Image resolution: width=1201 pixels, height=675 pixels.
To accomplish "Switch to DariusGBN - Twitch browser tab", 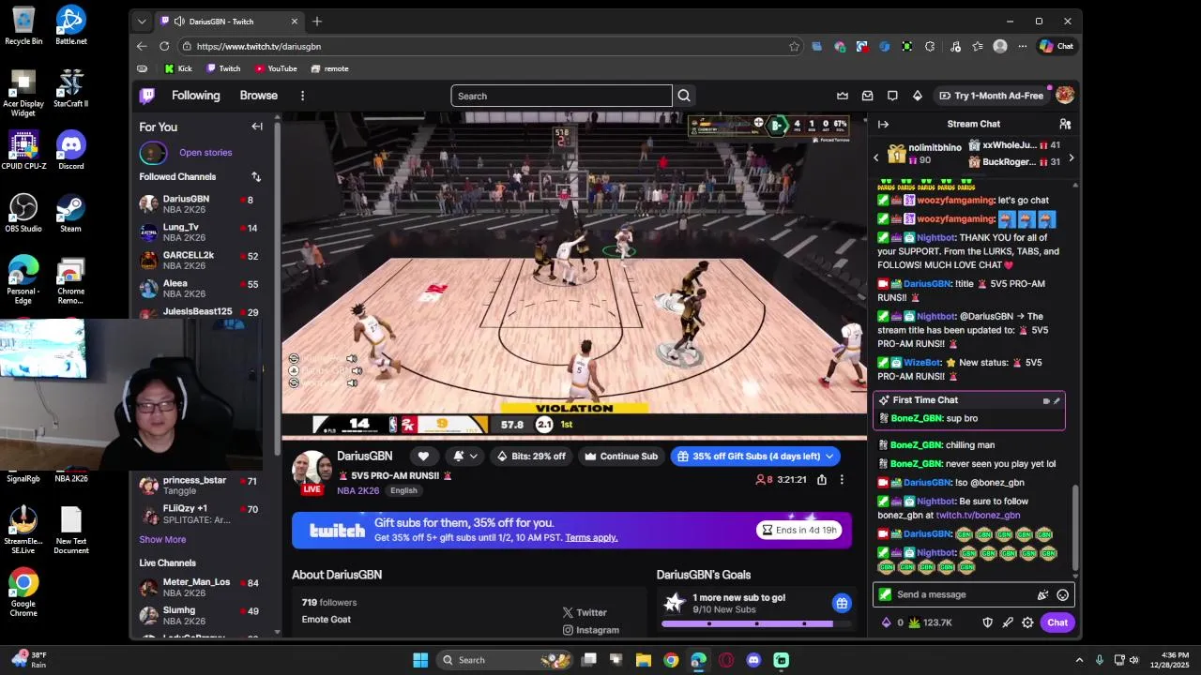I will point(230,21).
